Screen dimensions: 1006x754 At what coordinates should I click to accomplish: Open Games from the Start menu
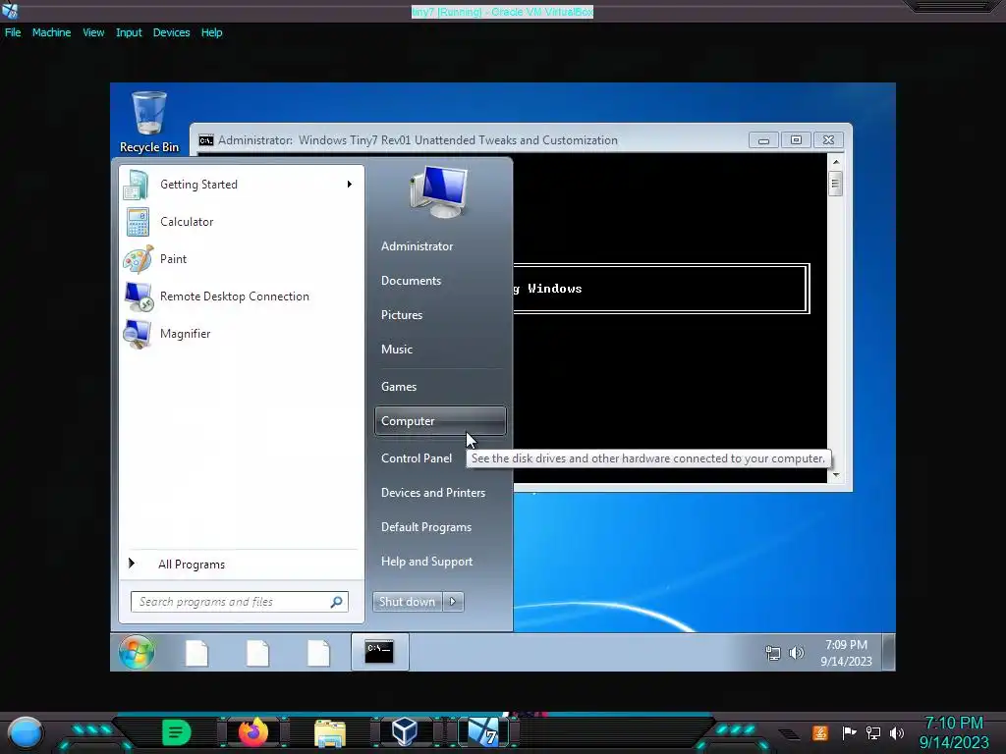399,387
